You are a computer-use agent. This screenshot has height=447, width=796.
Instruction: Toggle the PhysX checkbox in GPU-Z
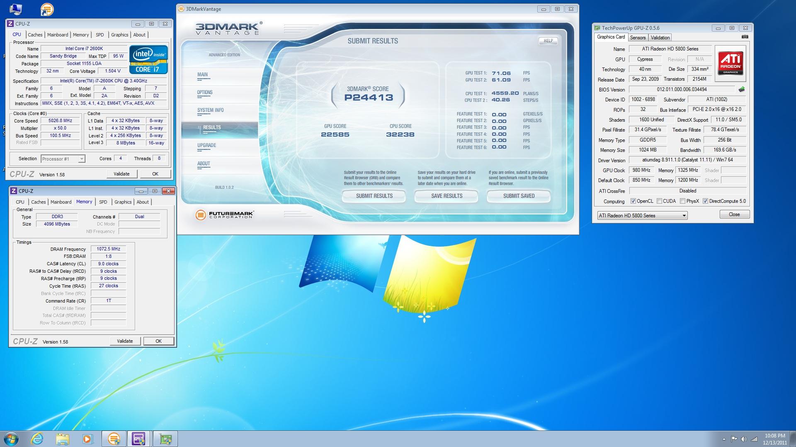(682, 201)
